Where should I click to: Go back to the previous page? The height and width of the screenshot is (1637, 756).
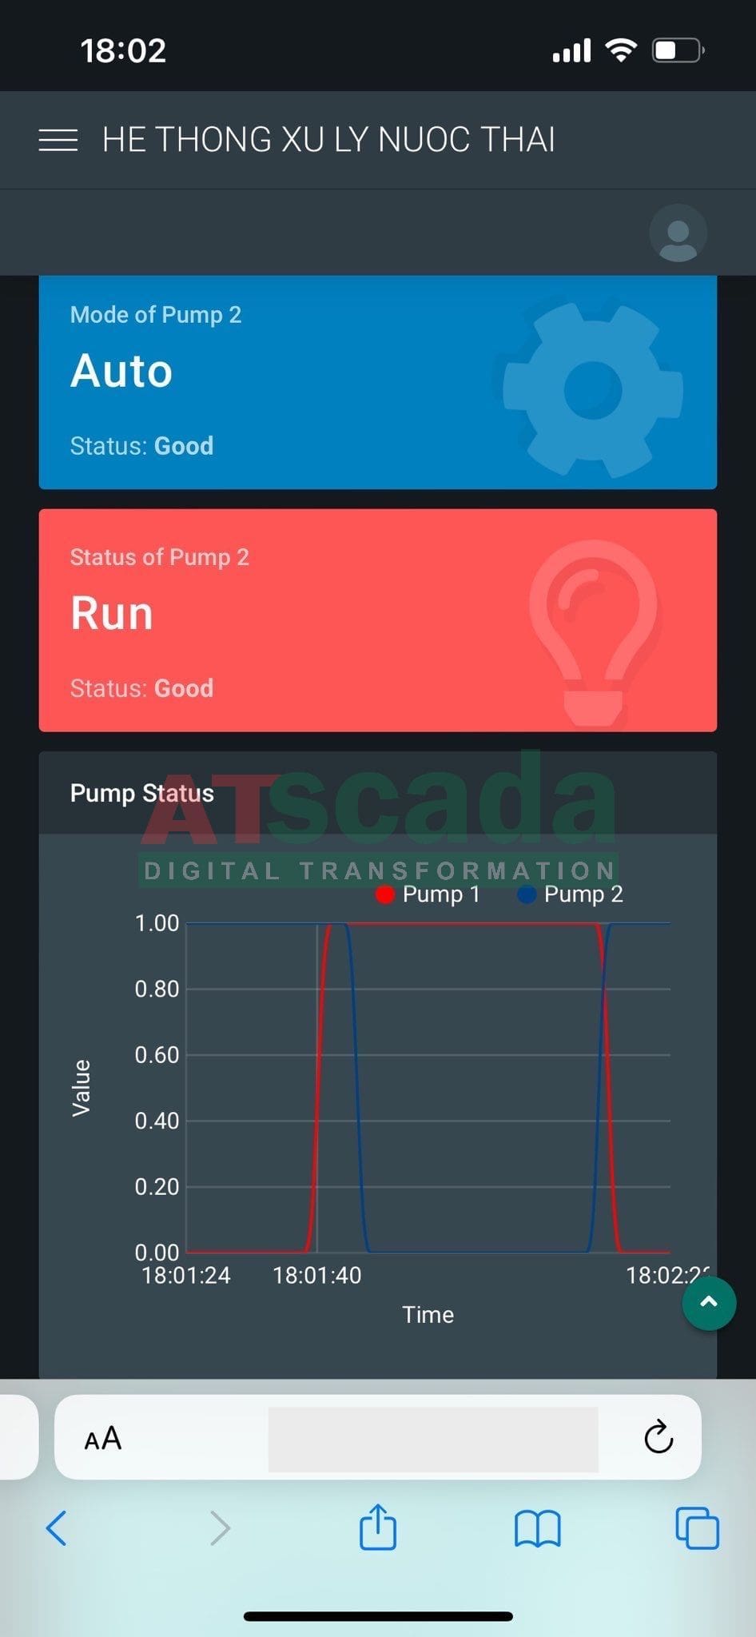pyautogui.click(x=57, y=1528)
